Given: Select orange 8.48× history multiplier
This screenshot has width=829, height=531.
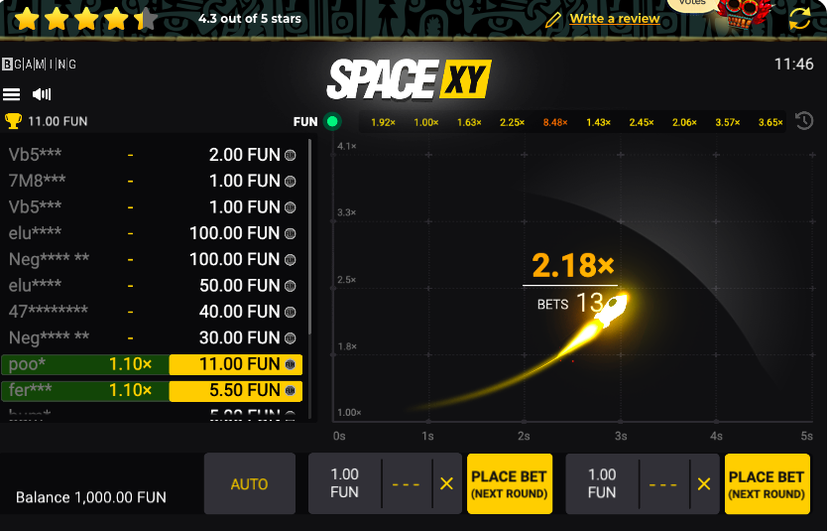Looking at the screenshot, I should click(x=555, y=122).
